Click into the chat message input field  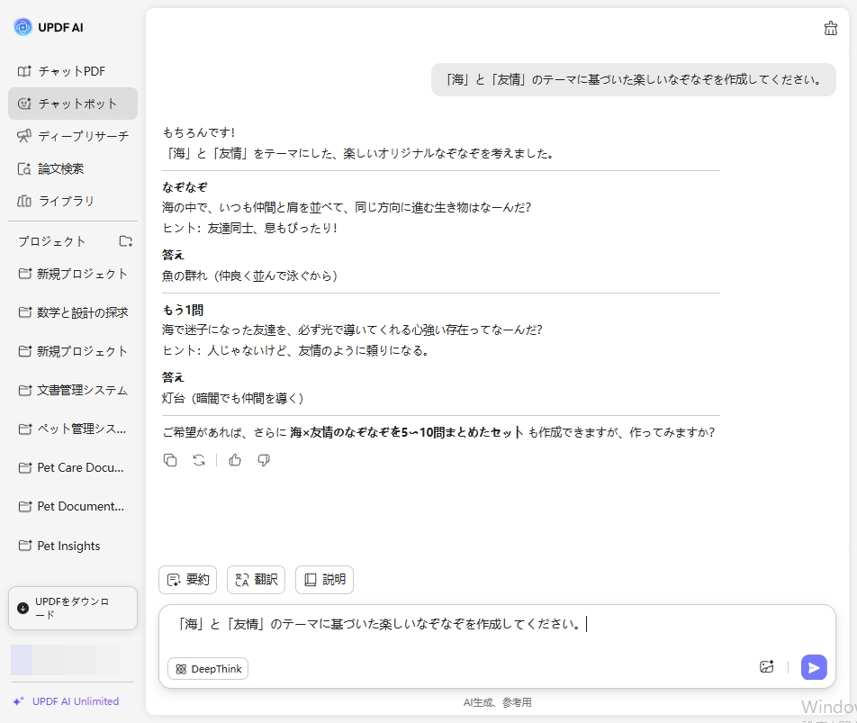(x=496, y=624)
